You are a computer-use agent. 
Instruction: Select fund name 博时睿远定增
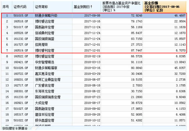[44, 21]
